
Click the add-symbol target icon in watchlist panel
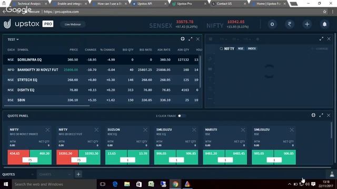click(x=183, y=39)
